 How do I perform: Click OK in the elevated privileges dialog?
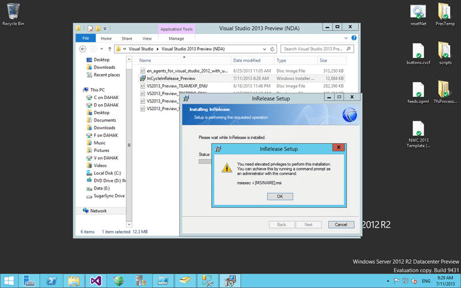click(280, 196)
